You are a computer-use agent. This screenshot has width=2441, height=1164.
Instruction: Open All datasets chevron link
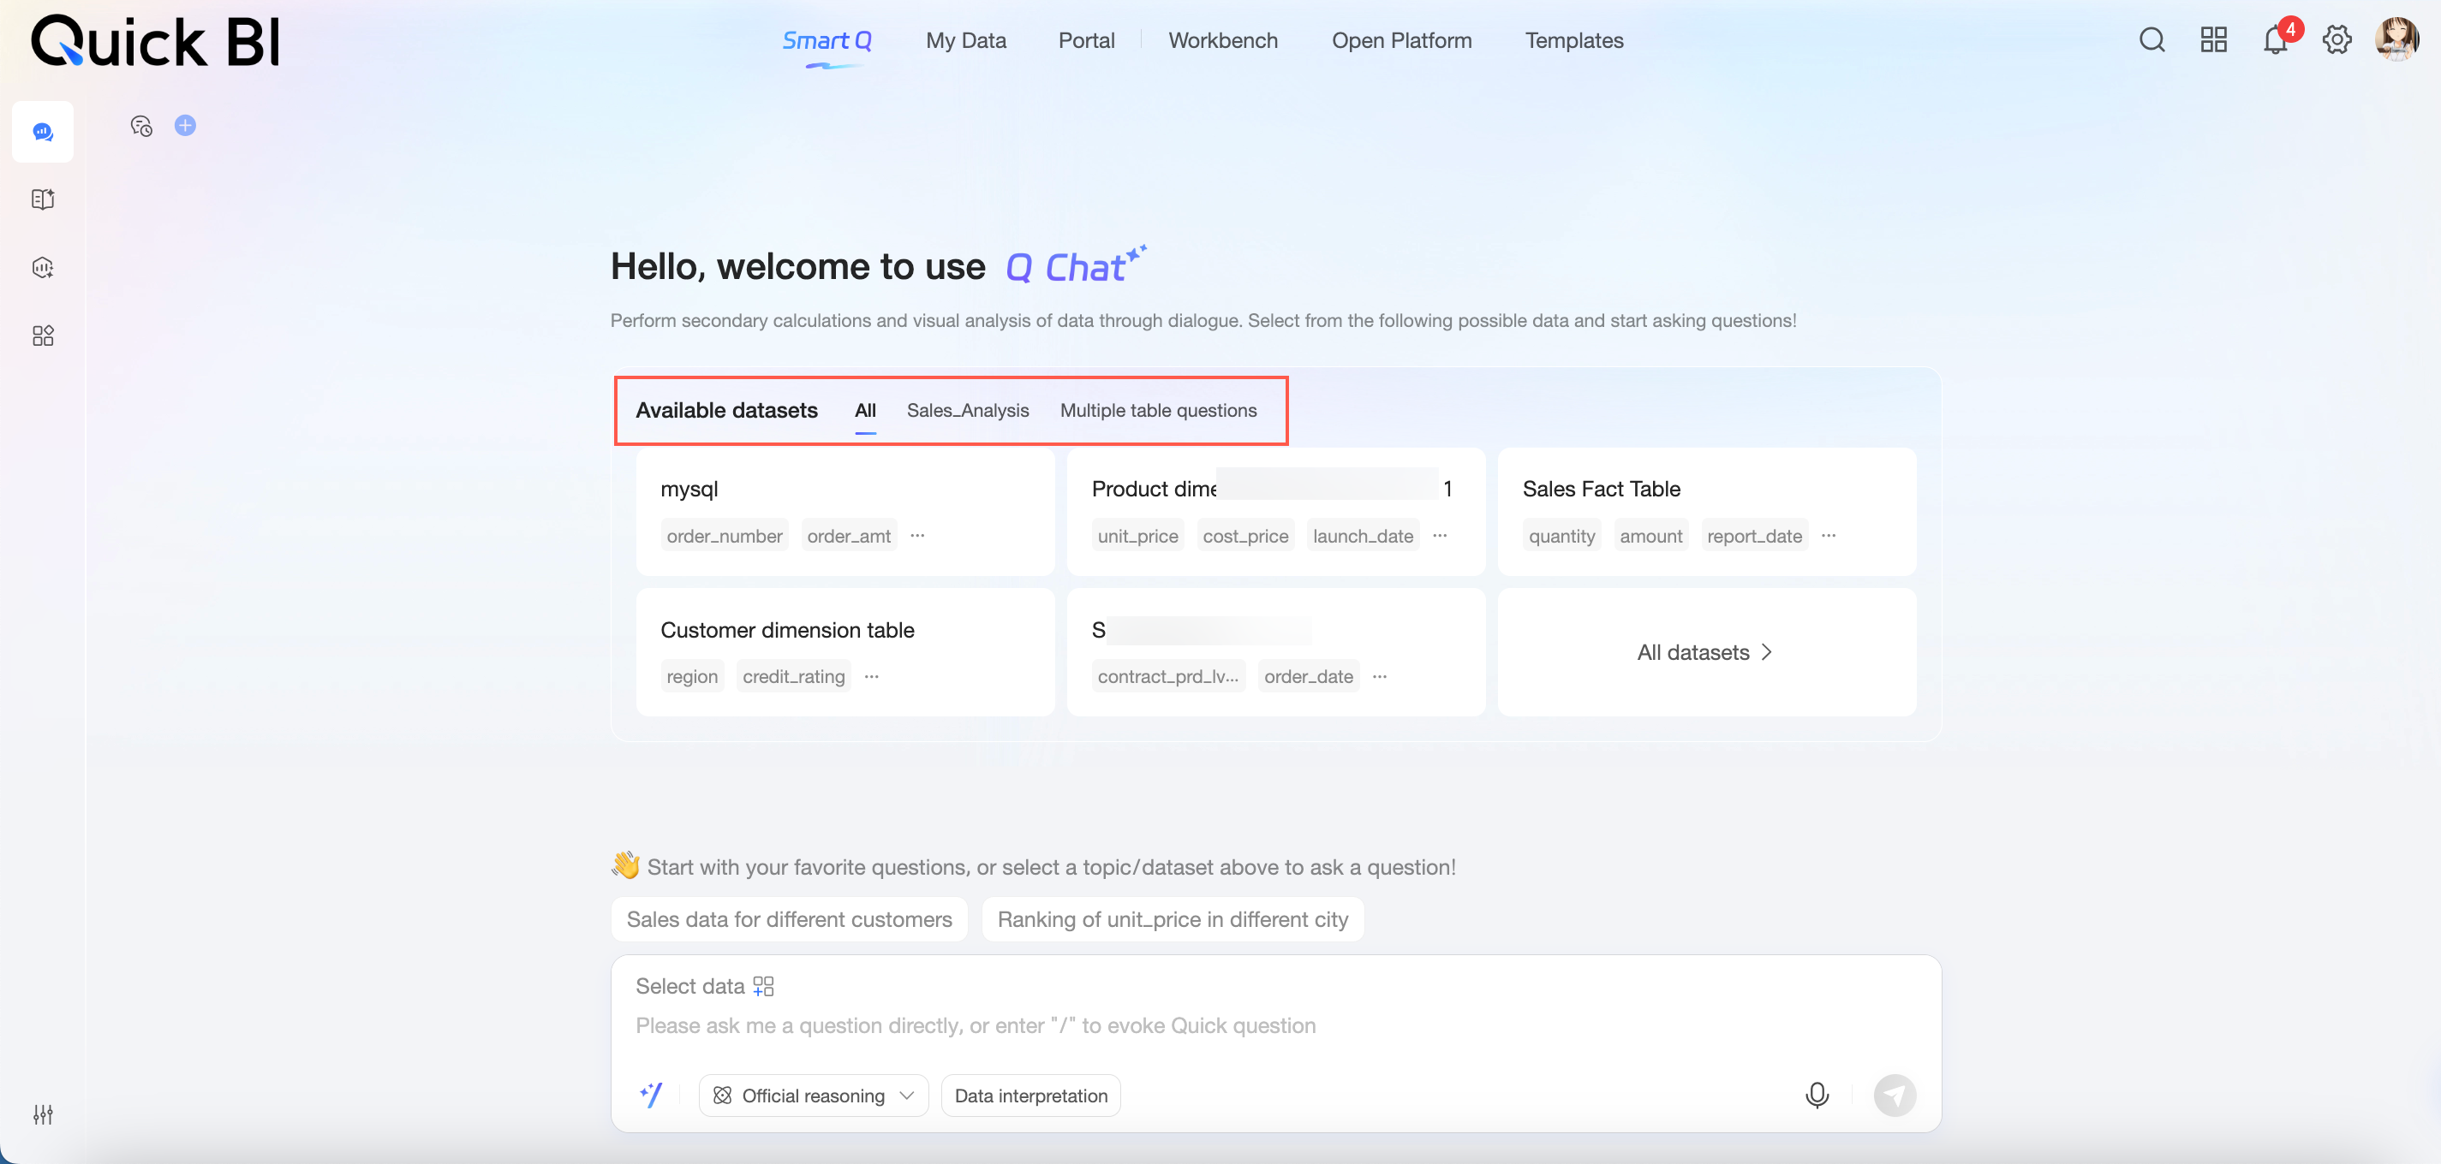[1704, 652]
